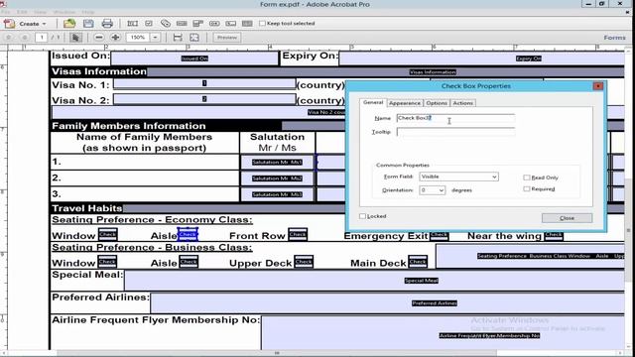The width and height of the screenshot is (635, 357).
Task: Select the Issued On form field
Action: [194, 59]
